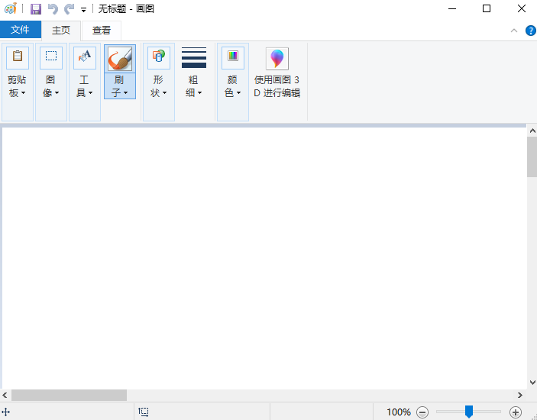Close the Paint window

pos(521,8)
